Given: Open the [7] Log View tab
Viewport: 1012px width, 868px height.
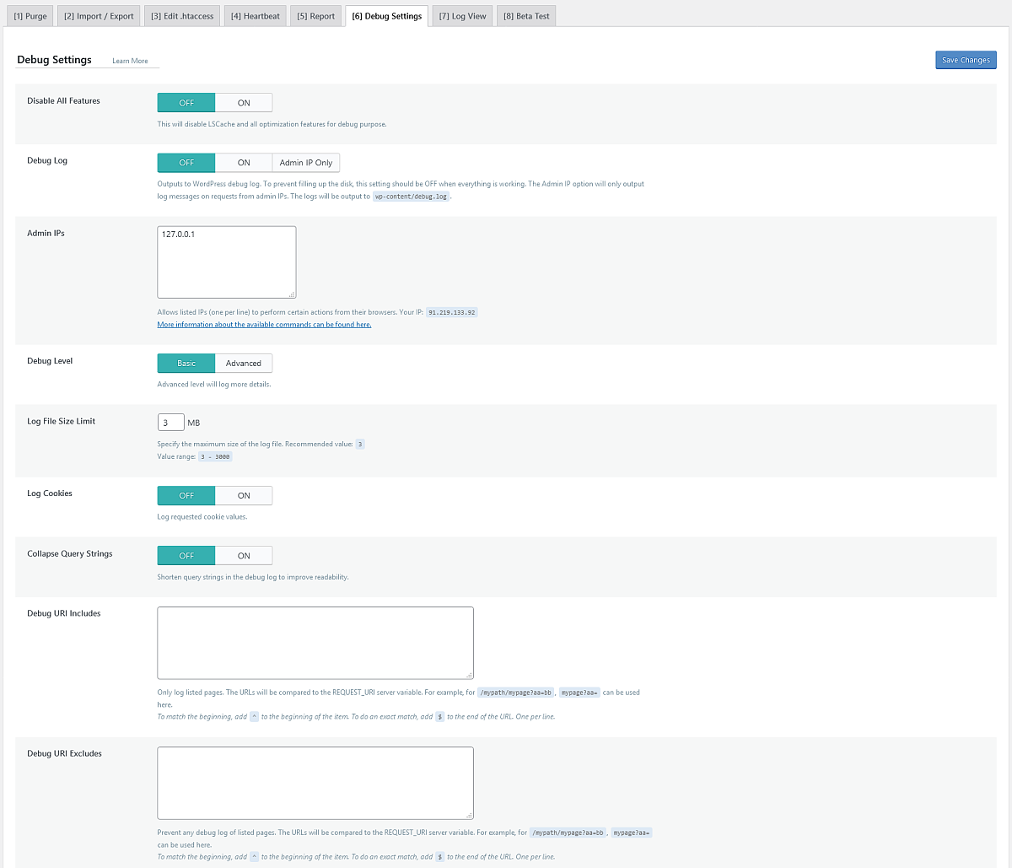Looking at the screenshot, I should (462, 16).
